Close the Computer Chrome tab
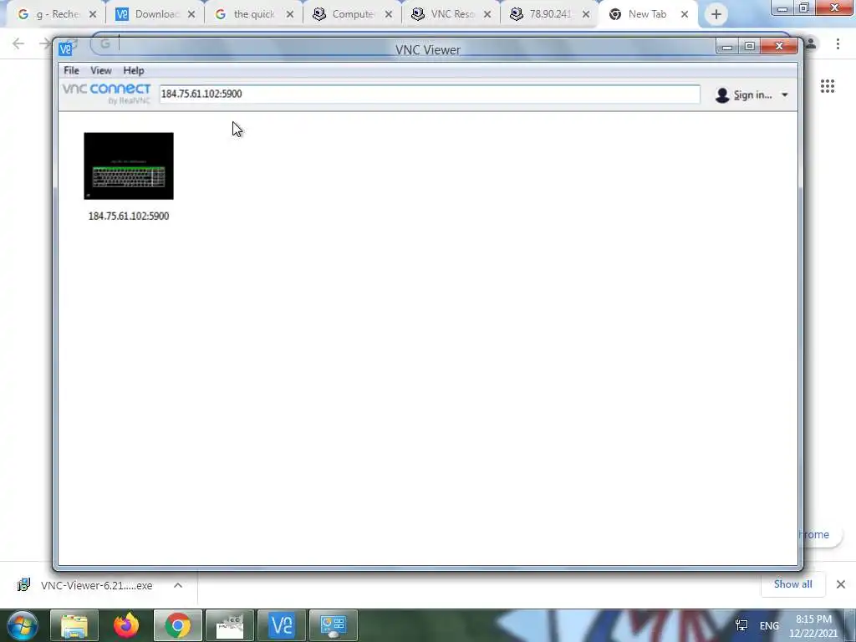 pyautogui.click(x=389, y=15)
